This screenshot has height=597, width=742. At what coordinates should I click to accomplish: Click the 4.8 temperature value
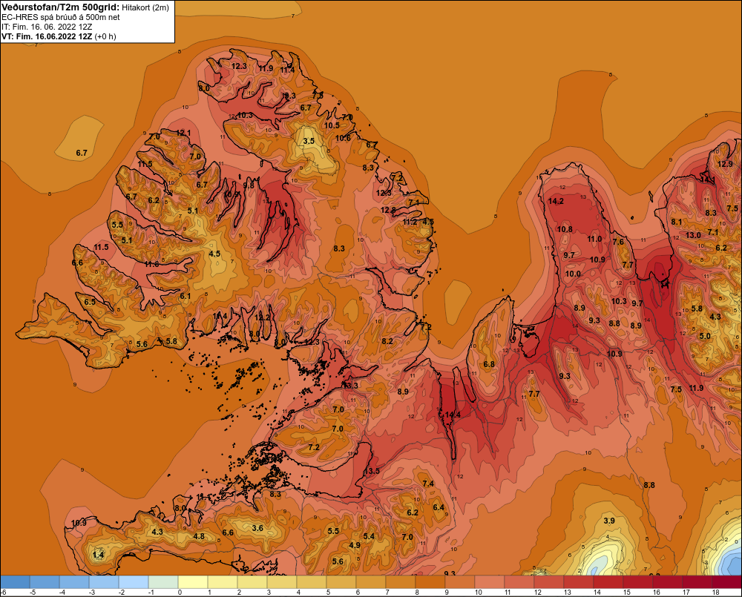(x=198, y=536)
